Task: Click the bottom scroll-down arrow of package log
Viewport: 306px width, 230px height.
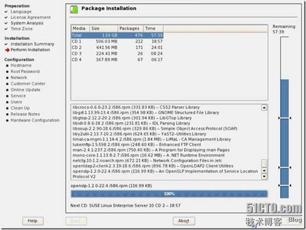Action: pos(264,176)
